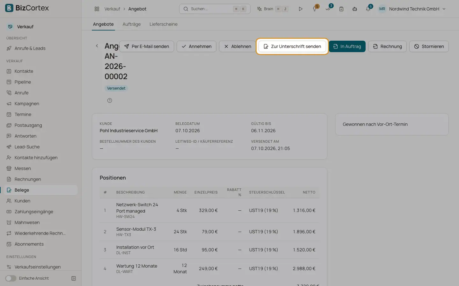Click the Verkauf breadcrumb link

pos(112,9)
